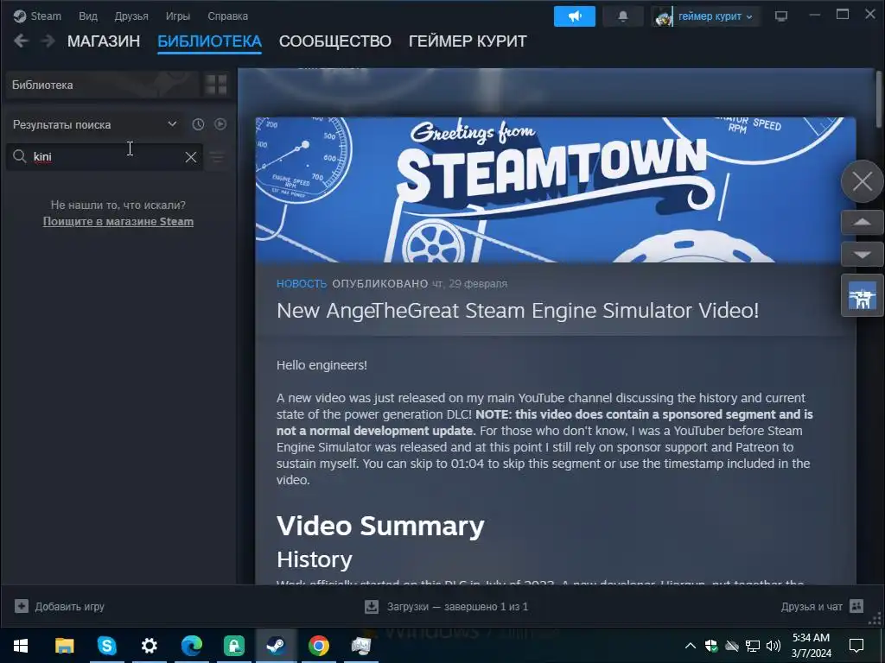
Task: Go to previous news item arrow
Action: tap(862, 222)
